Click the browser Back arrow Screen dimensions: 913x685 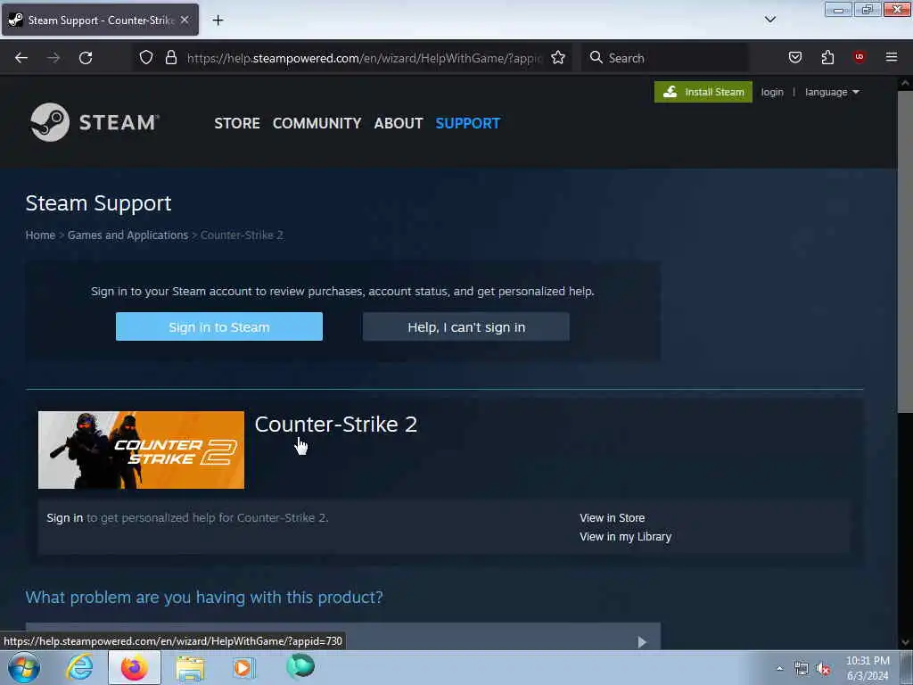click(x=21, y=58)
